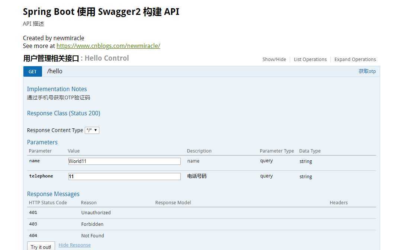Click the string data type in telephone row
Image resolution: width=405 pixels, height=250 pixels.
[306, 177]
